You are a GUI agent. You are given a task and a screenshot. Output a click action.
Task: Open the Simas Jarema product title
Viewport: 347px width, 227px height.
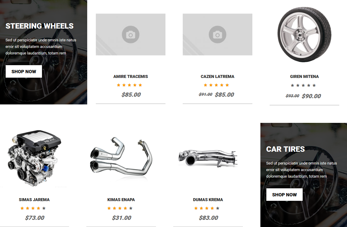(x=34, y=200)
